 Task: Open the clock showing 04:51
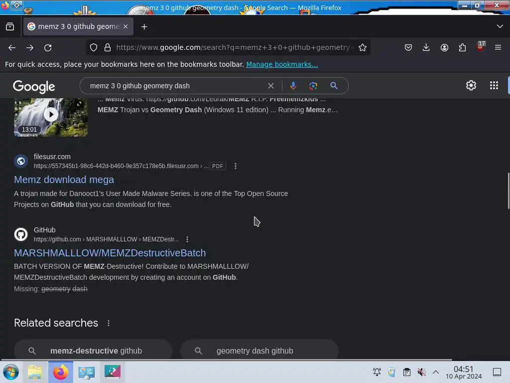pyautogui.click(x=464, y=372)
